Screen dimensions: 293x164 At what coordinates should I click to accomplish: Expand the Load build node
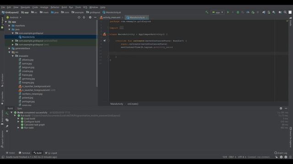pos(18,118)
